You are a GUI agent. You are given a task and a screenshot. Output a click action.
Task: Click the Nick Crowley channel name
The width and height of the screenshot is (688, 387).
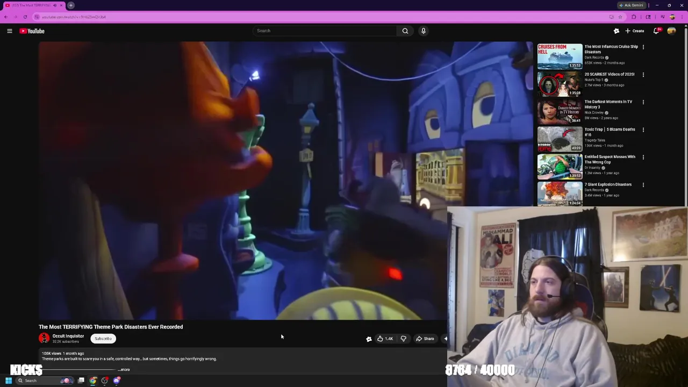(594, 113)
